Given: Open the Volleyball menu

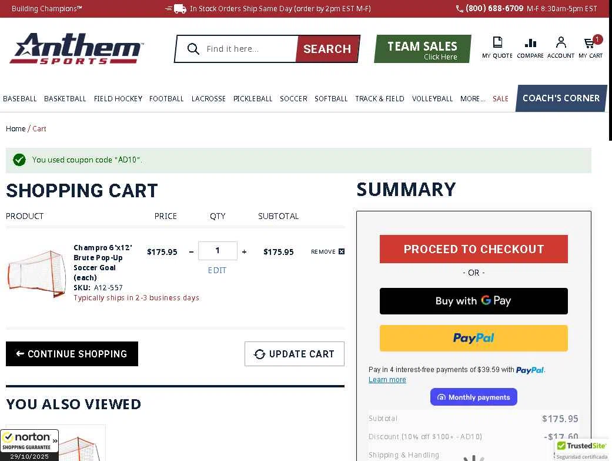Looking at the screenshot, I should (x=432, y=98).
